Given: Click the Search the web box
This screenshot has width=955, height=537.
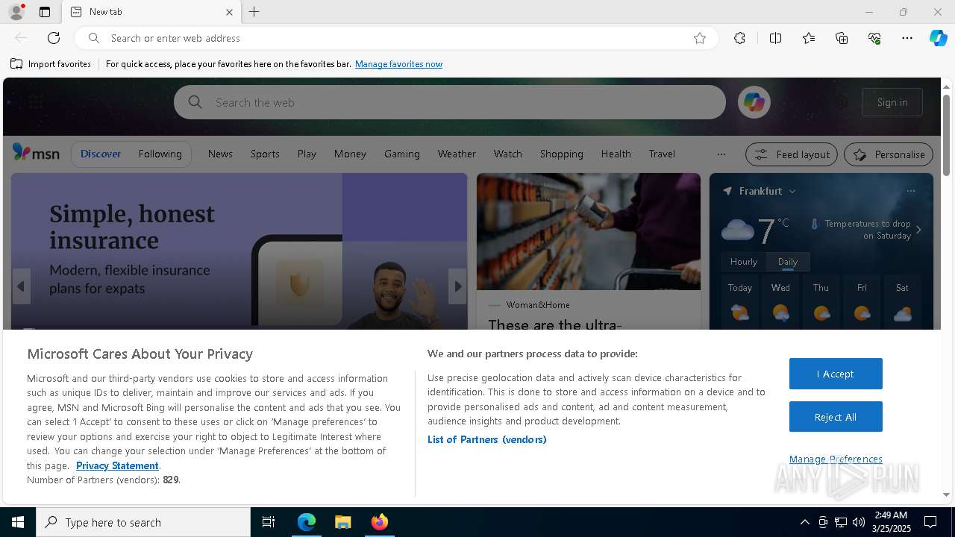Looking at the screenshot, I should (x=450, y=102).
